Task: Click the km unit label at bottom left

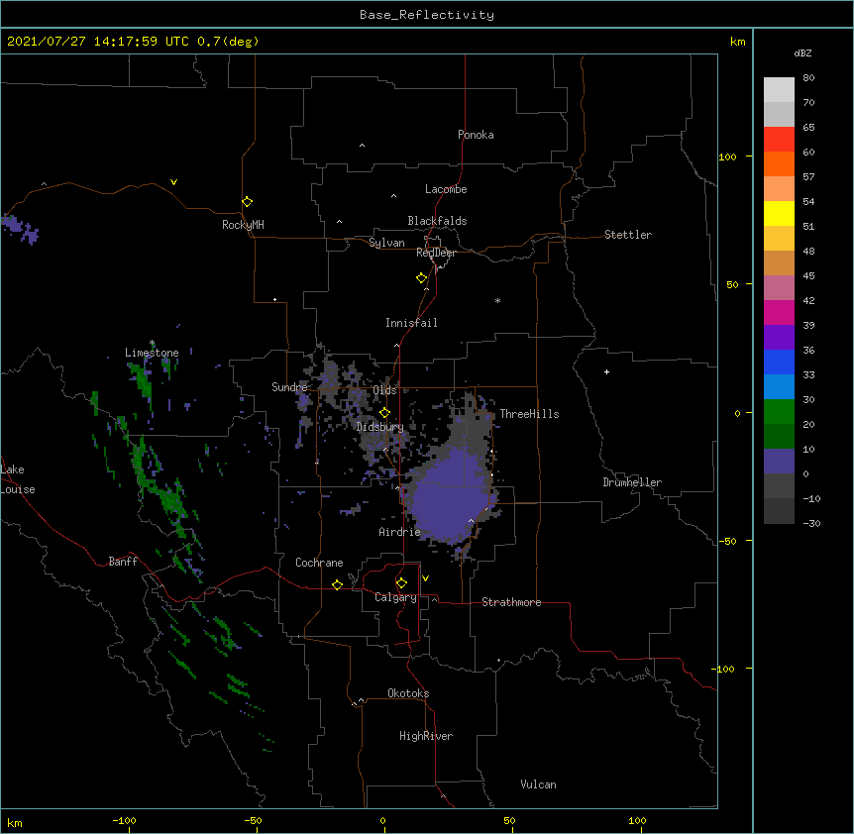Action: 15,822
